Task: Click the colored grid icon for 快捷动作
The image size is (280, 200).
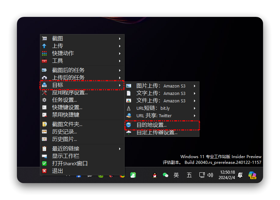Action: 44,53
